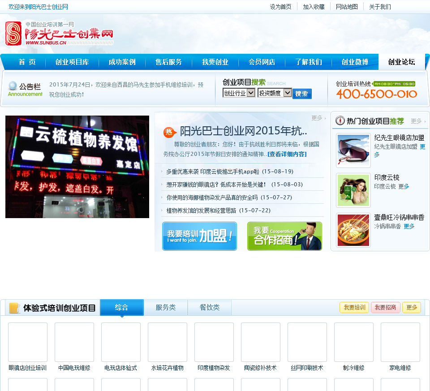Open the 眼镜店创业培训 project
Screen dimensions: 430x391
tap(28, 368)
